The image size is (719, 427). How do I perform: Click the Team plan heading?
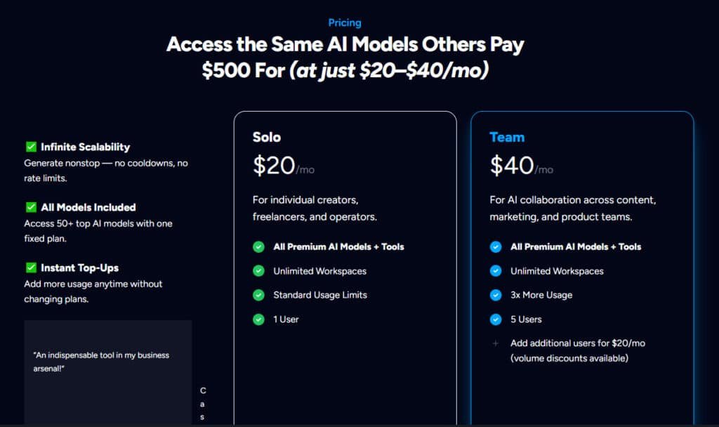[x=507, y=137]
